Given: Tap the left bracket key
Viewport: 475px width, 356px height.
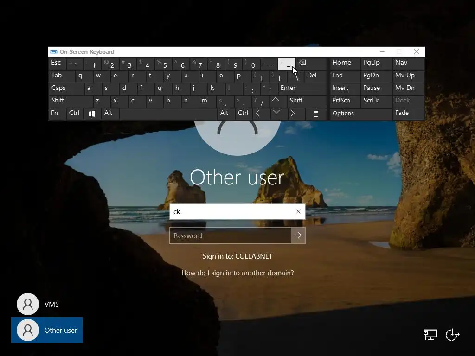Looking at the screenshot, I should pos(260,76).
